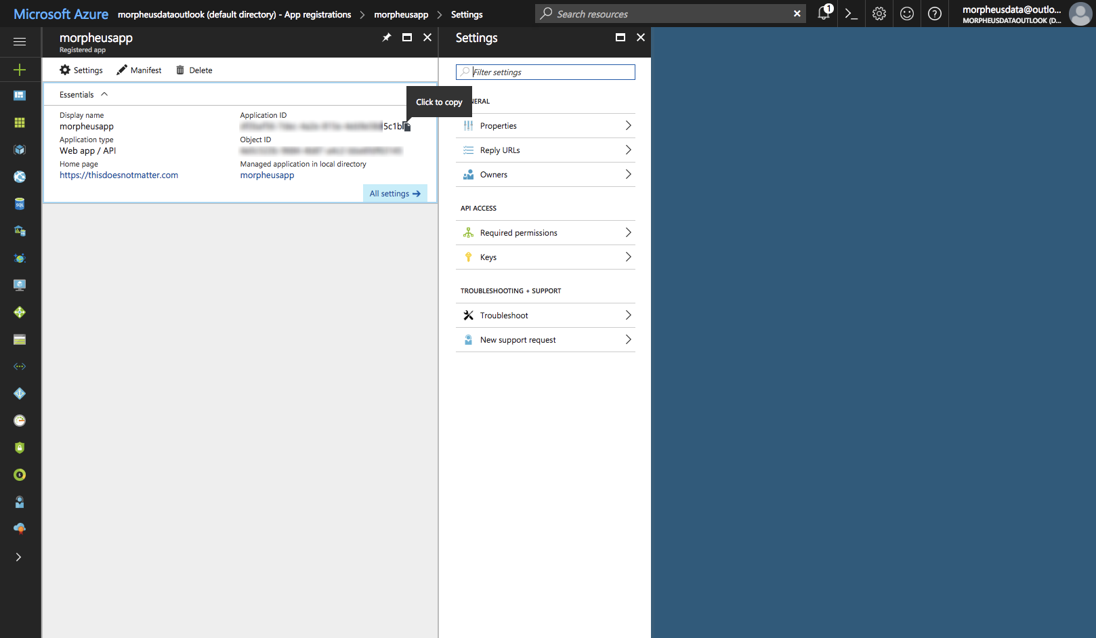This screenshot has height=638, width=1096.
Task: Click the All settings button
Action: [x=395, y=193]
